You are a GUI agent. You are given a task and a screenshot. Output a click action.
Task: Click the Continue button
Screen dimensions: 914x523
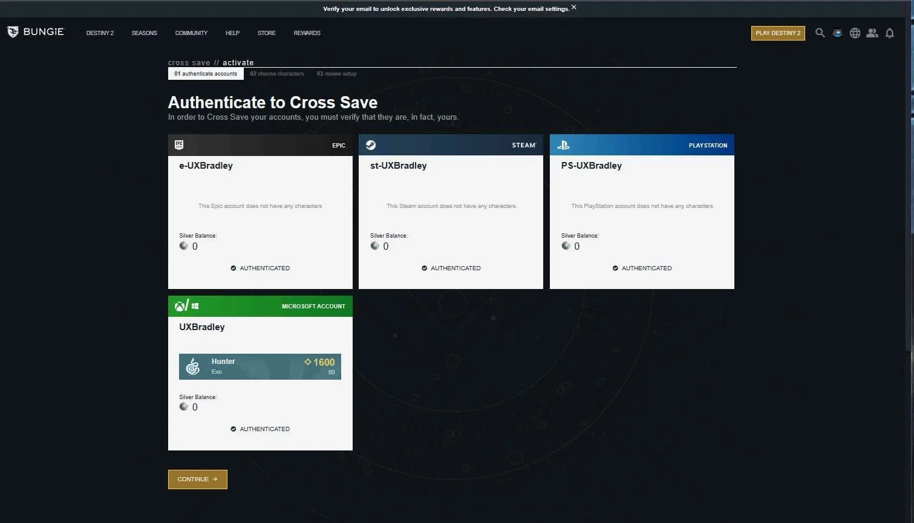click(x=198, y=479)
